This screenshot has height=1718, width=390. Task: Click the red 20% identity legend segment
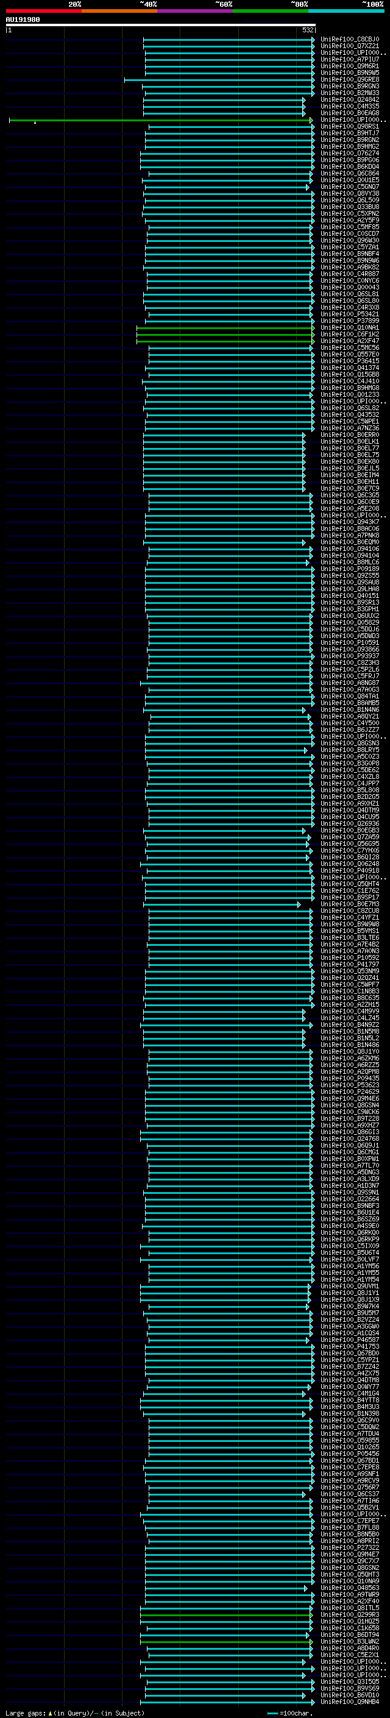pyautogui.click(x=44, y=11)
